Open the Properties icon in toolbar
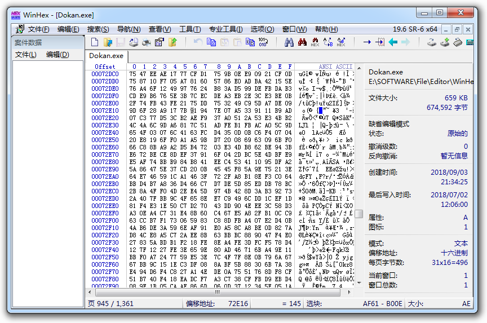The image size is (487, 323). [x=160, y=42]
